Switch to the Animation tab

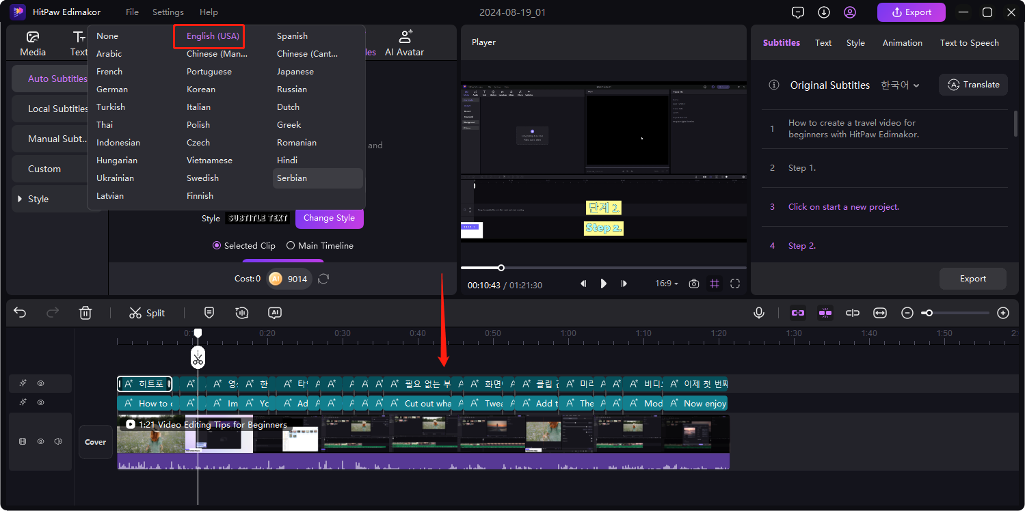902,42
